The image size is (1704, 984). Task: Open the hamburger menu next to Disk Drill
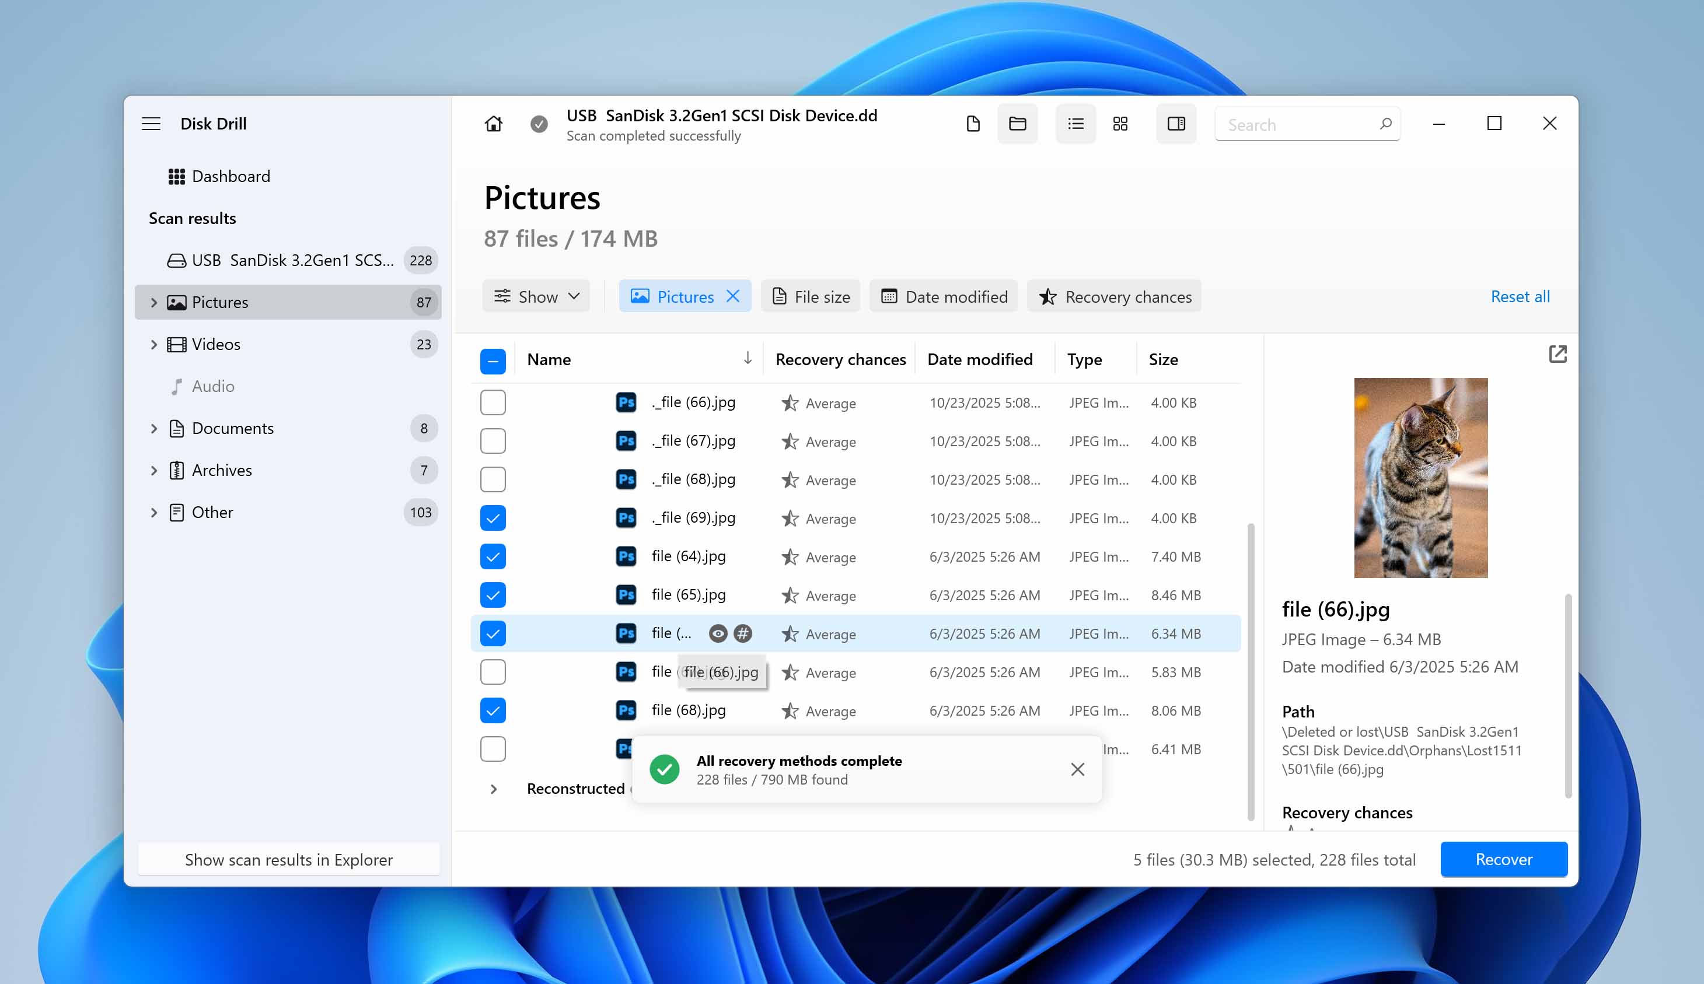pos(151,124)
